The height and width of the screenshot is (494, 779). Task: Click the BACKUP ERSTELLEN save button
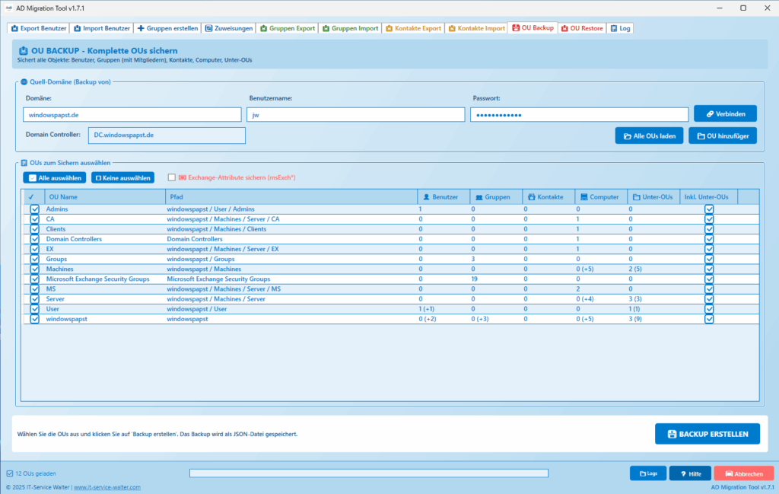[707, 434]
